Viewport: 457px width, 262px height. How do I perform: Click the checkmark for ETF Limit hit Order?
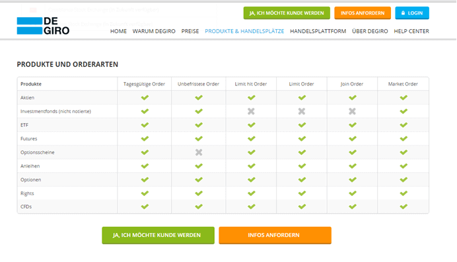[x=252, y=125]
